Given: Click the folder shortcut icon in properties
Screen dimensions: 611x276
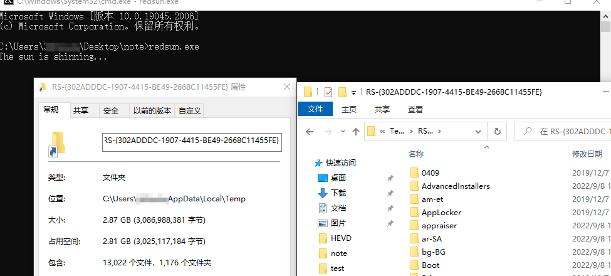Looking at the screenshot, I should (x=56, y=144).
